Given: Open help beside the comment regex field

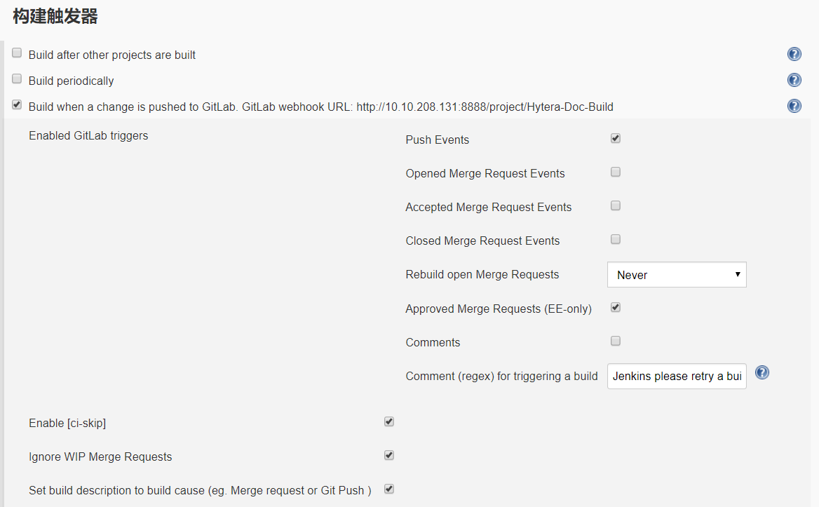Looking at the screenshot, I should click(762, 372).
